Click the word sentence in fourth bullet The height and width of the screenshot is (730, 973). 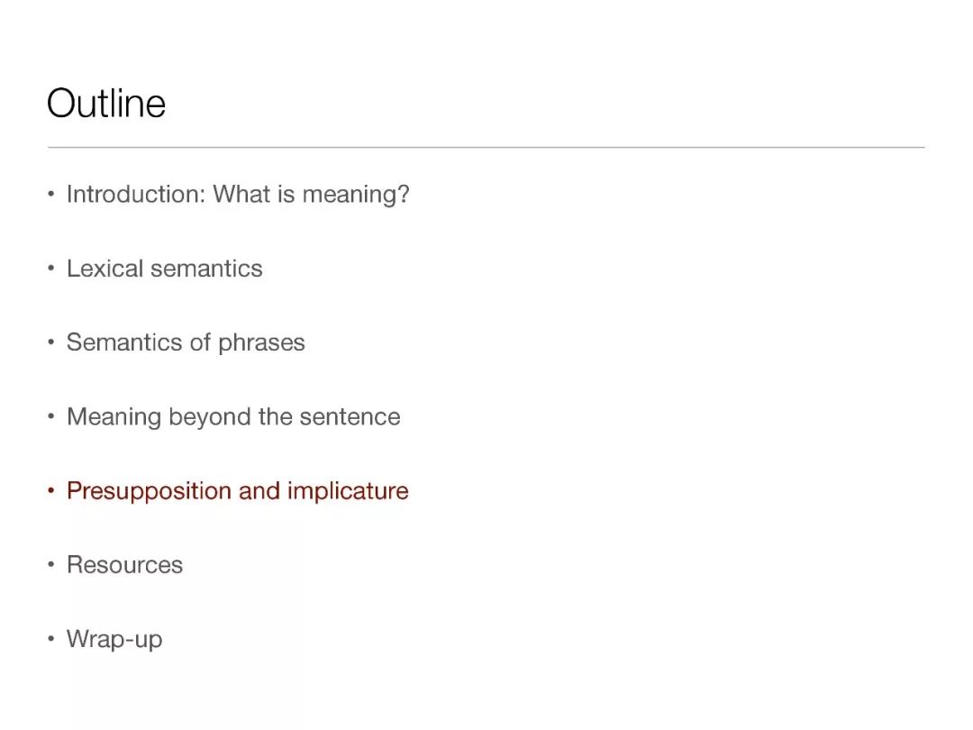(350, 417)
